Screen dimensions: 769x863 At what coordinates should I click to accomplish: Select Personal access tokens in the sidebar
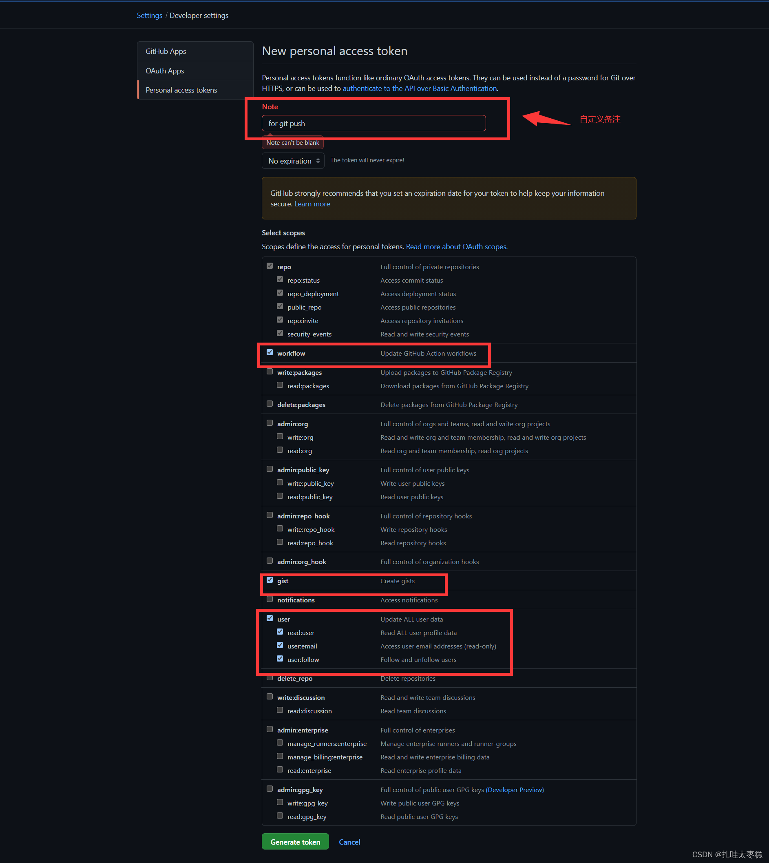(x=181, y=90)
